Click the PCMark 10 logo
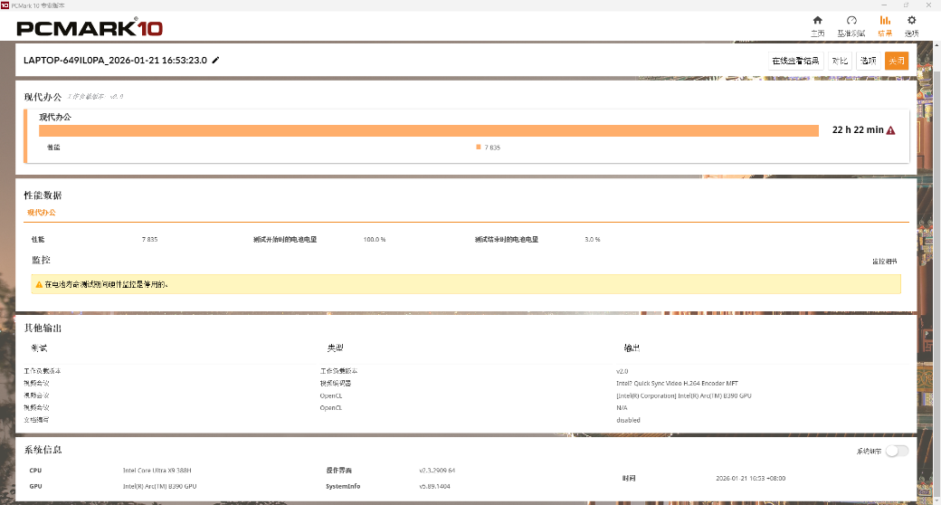941x505 pixels. point(90,27)
